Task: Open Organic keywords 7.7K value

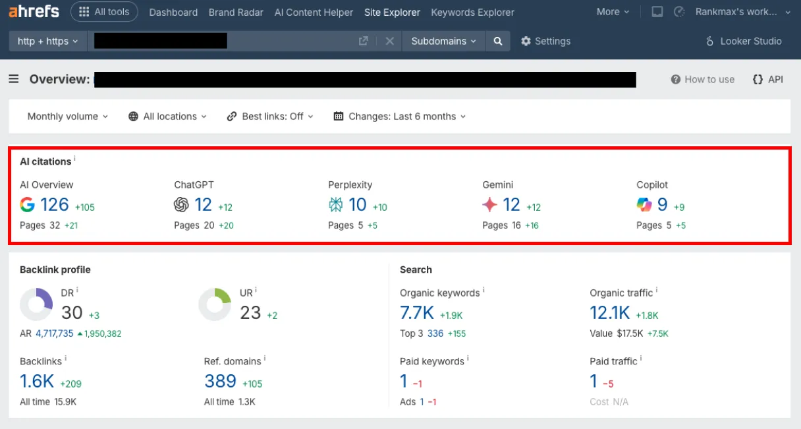Action: (417, 312)
